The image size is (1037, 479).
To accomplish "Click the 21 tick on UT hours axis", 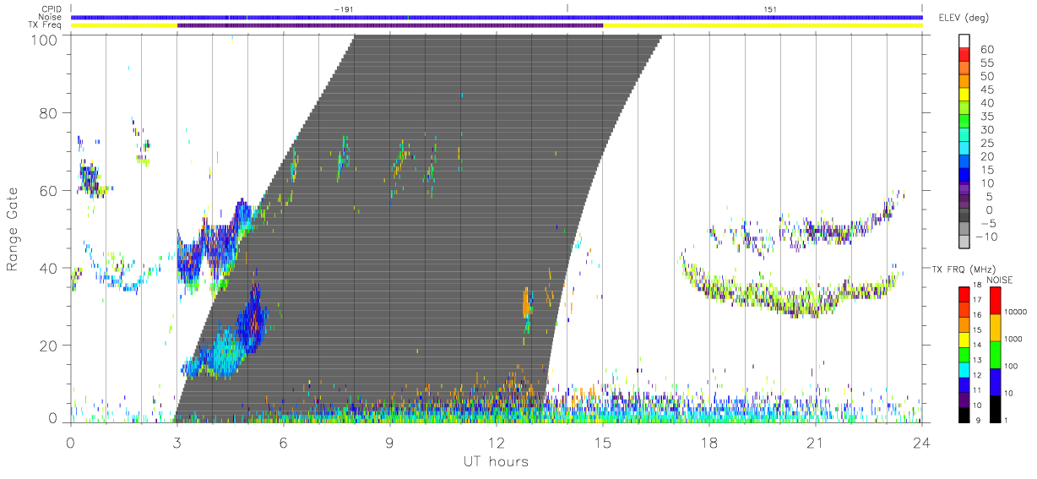I will pyautogui.click(x=816, y=441).
